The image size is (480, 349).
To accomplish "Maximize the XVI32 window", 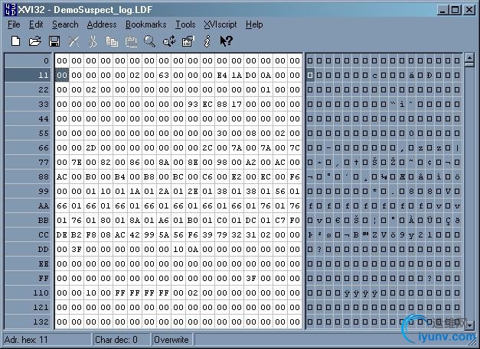I will (456, 10).
